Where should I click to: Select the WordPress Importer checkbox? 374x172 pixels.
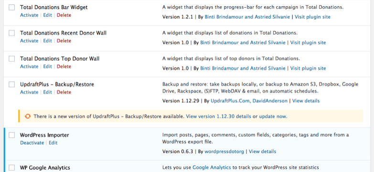coord(11,135)
